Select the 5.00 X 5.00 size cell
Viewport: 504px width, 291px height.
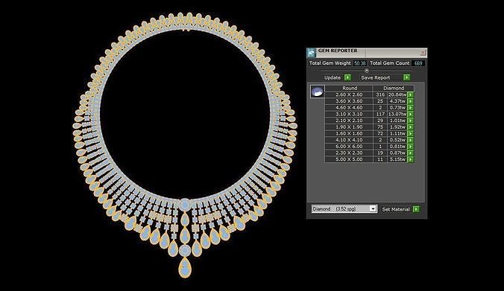click(349, 159)
